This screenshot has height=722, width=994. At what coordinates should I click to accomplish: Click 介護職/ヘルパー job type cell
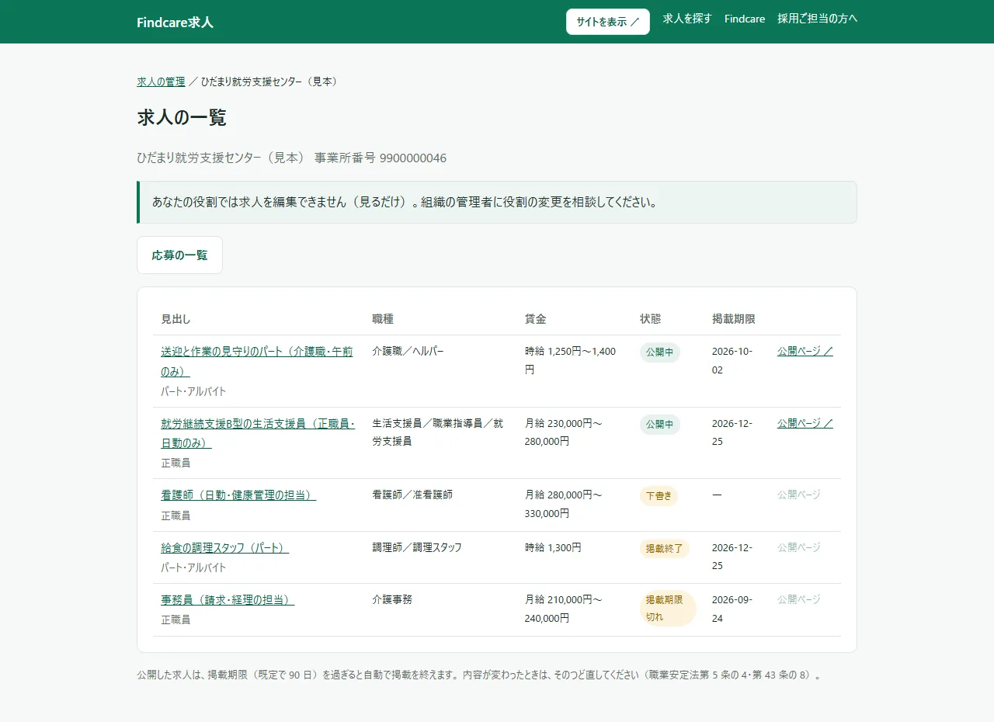[408, 351]
